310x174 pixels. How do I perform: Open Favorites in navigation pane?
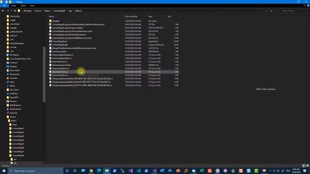(x=14, y=78)
